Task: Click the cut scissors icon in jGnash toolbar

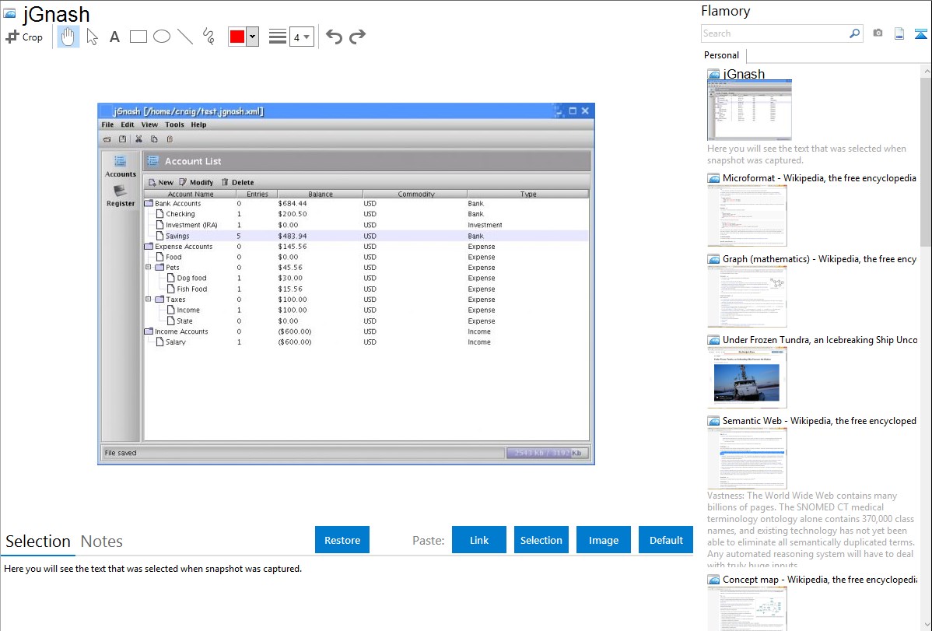Action: pyautogui.click(x=138, y=139)
